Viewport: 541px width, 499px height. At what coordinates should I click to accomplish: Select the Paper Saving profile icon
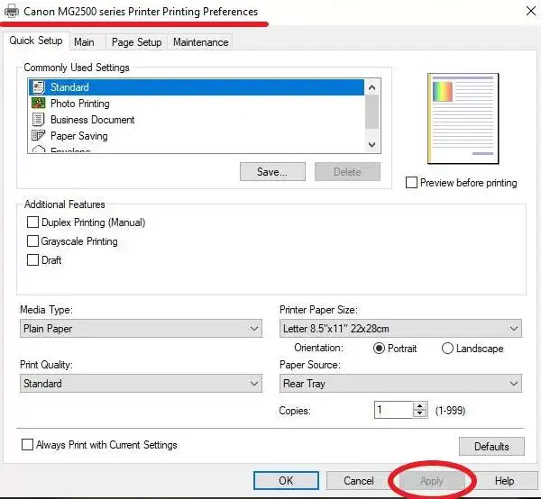[38, 135]
